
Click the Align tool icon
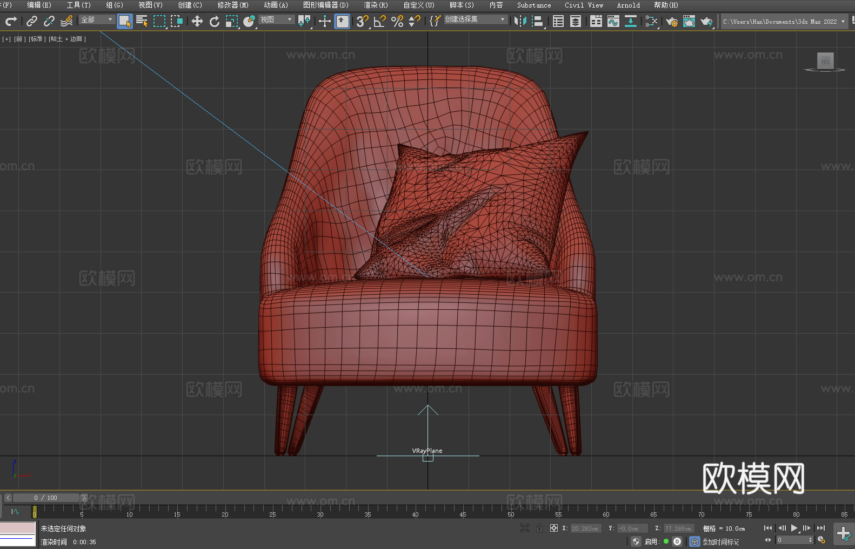(x=538, y=21)
